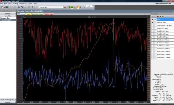Click the question mark help icon
Viewport: 174px width, 105px height.
click(32, 7)
